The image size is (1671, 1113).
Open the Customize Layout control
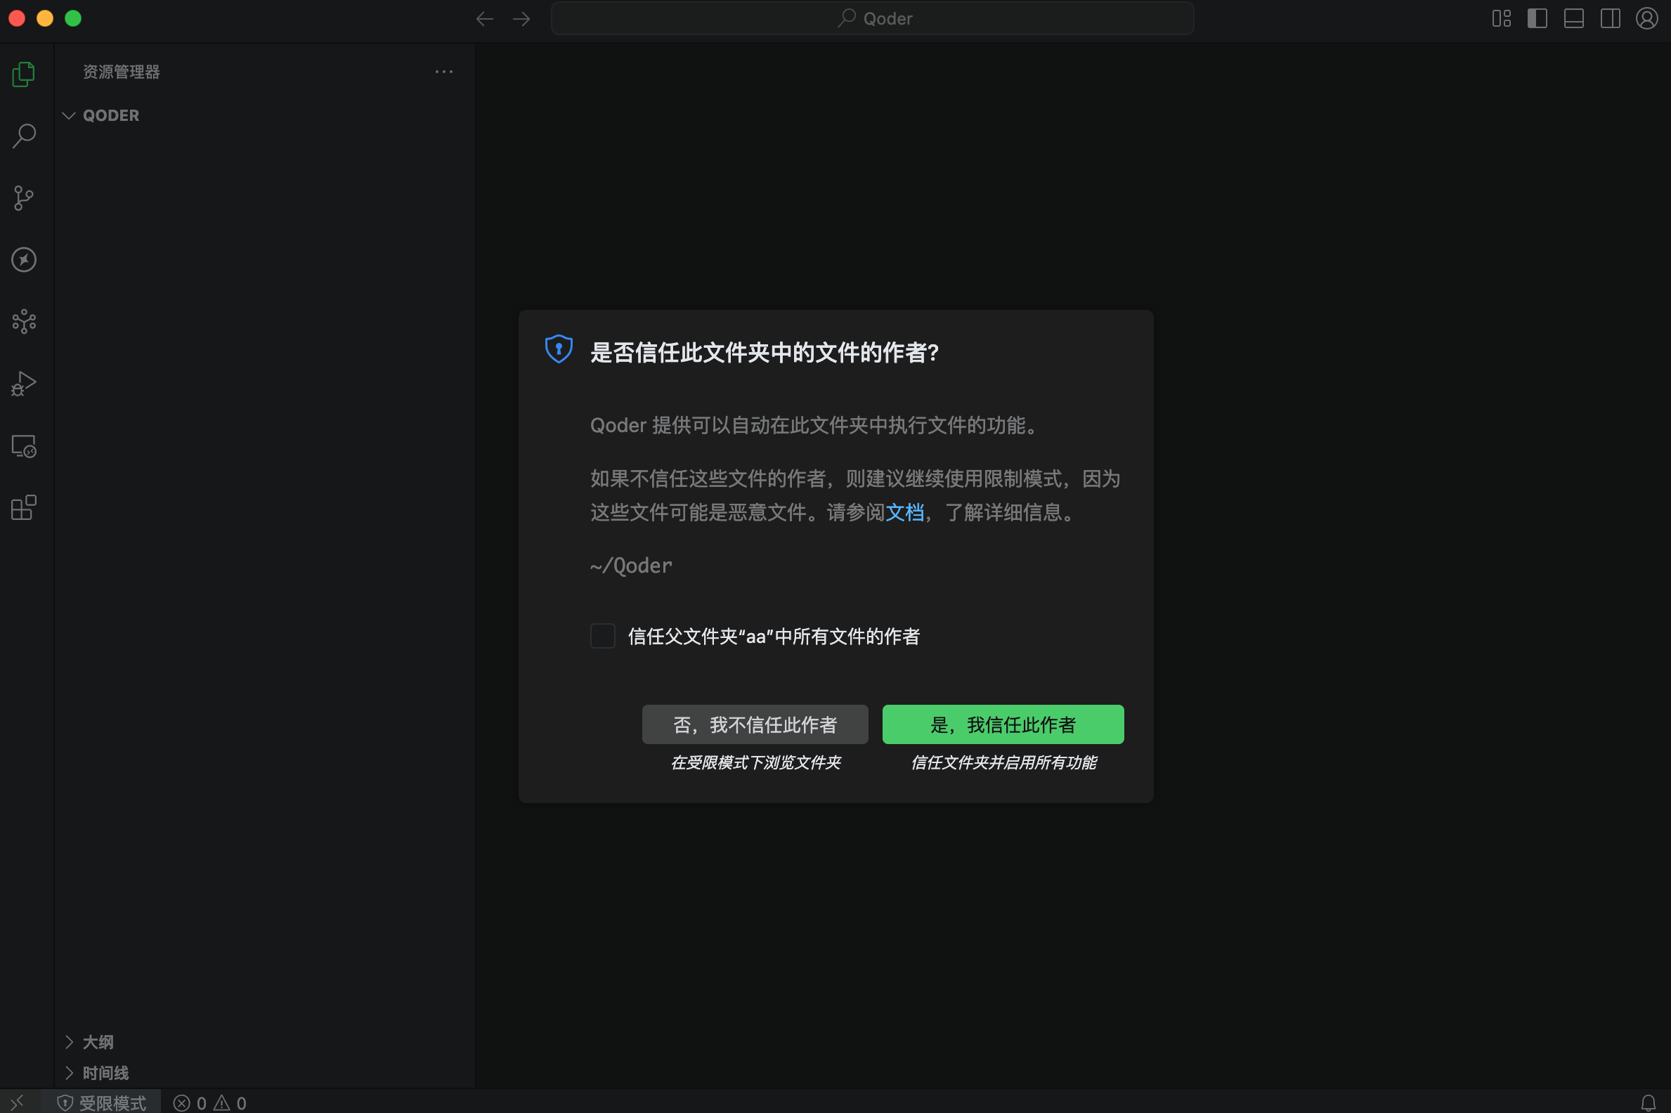(1502, 18)
